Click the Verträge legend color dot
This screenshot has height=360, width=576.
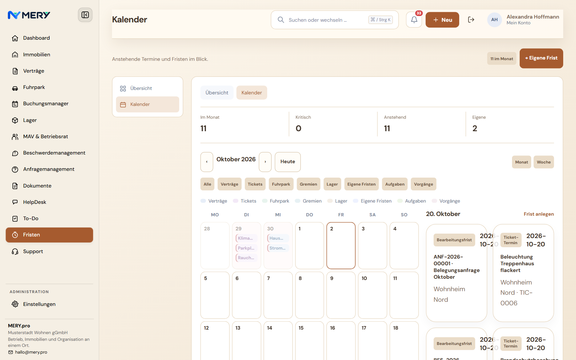pos(203,201)
